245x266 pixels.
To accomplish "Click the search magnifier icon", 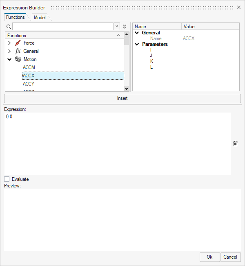I will [x=9, y=26].
